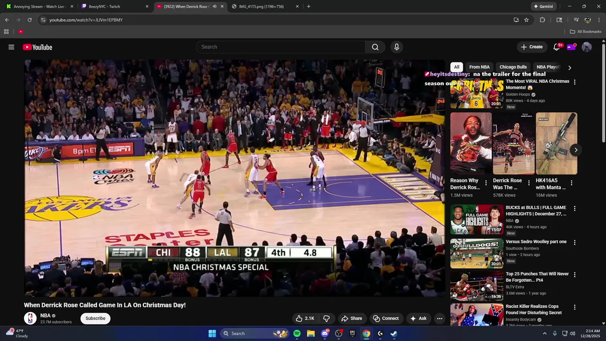Open Gemini in Chrome
Viewport: 606px width, 341px height.
(543, 7)
